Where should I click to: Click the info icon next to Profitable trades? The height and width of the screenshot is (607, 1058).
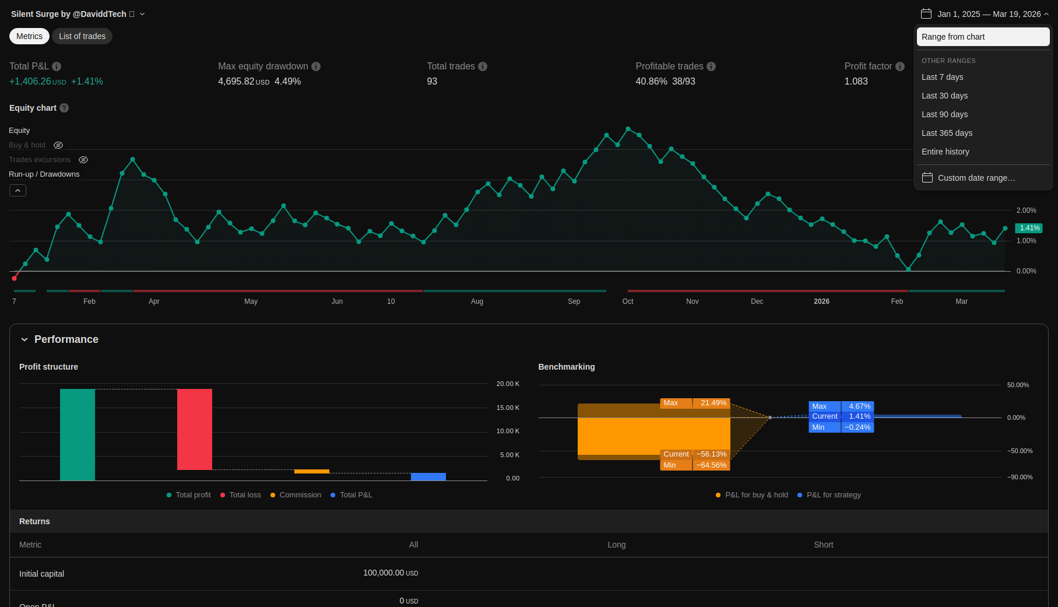(x=711, y=66)
